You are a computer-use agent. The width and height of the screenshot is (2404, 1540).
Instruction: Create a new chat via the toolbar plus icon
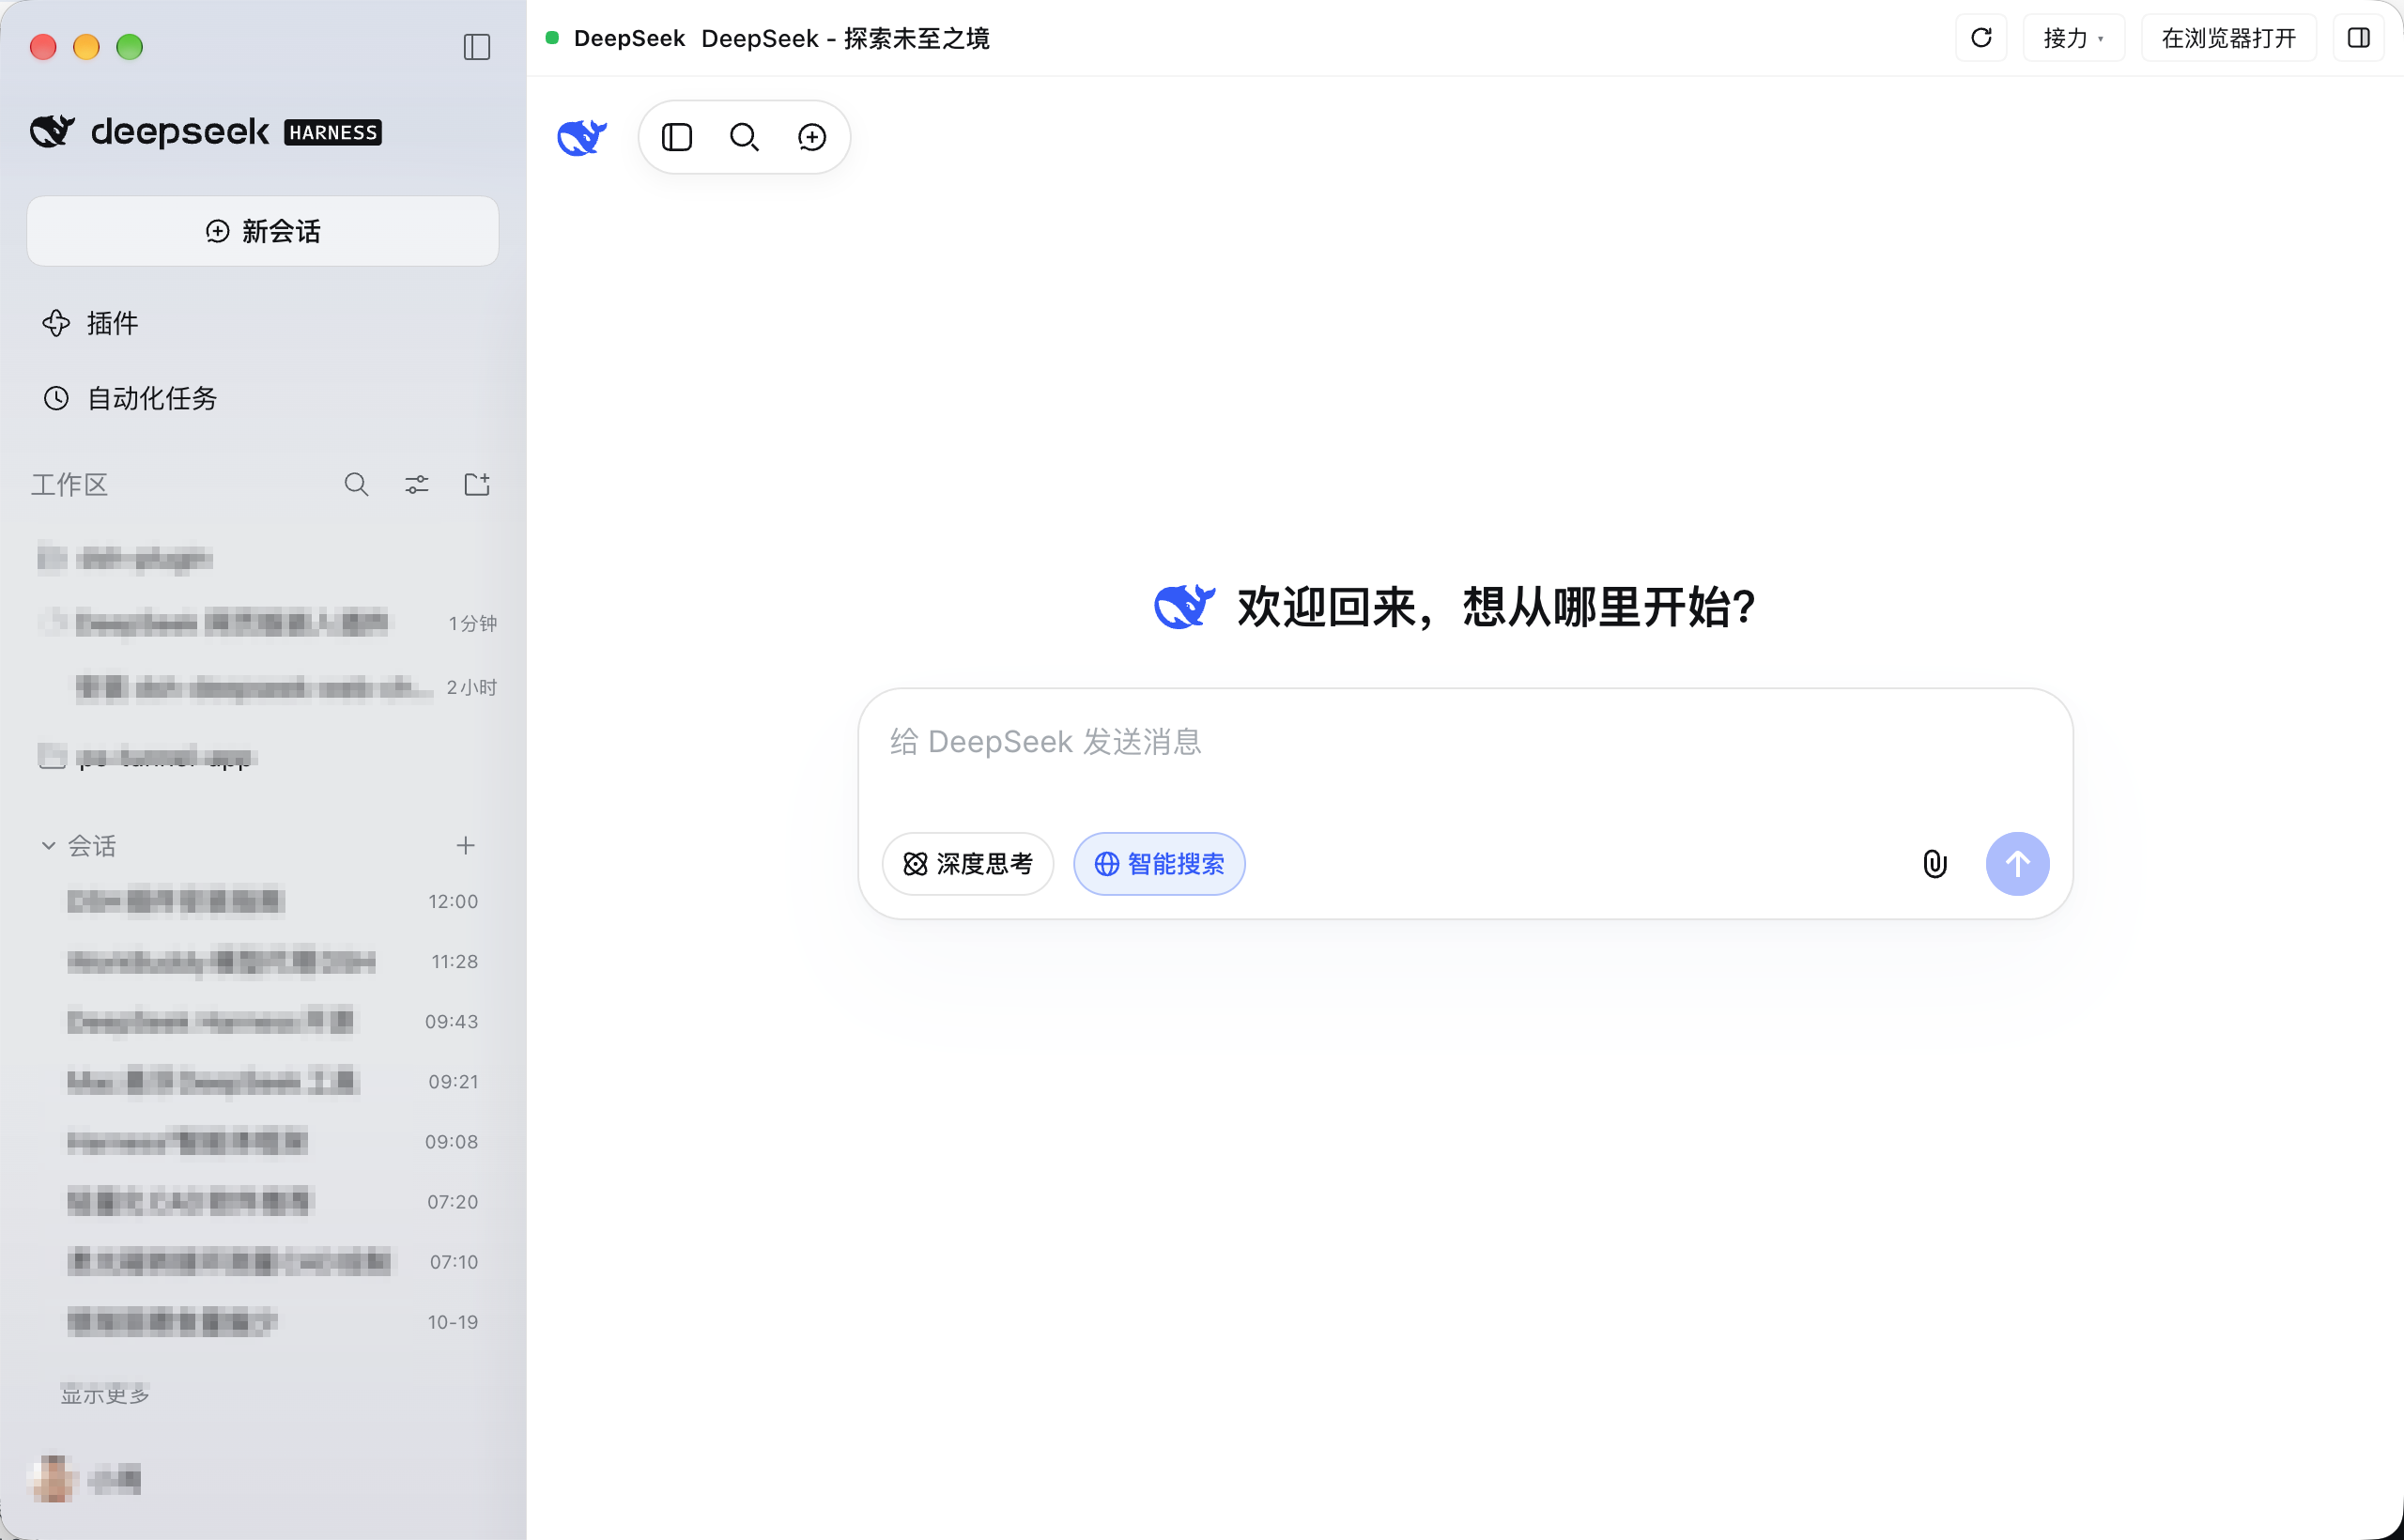[812, 137]
